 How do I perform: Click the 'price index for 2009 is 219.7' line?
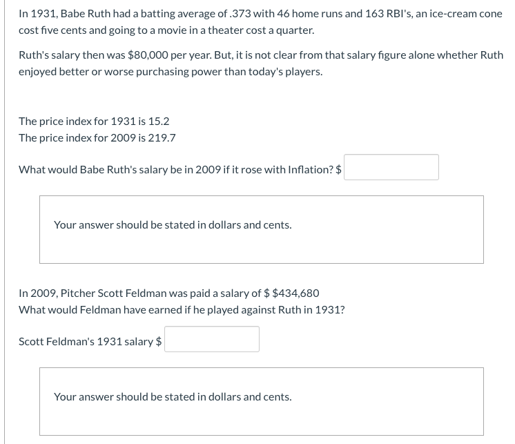[97, 137]
